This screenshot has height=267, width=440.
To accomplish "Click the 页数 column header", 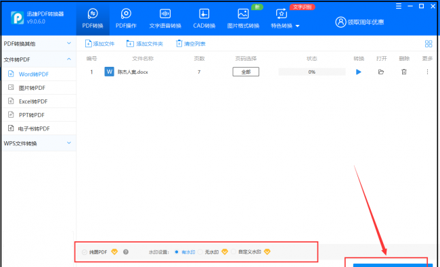I will (x=199, y=59).
